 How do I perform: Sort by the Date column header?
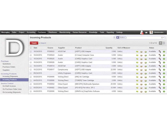coord(35,48)
